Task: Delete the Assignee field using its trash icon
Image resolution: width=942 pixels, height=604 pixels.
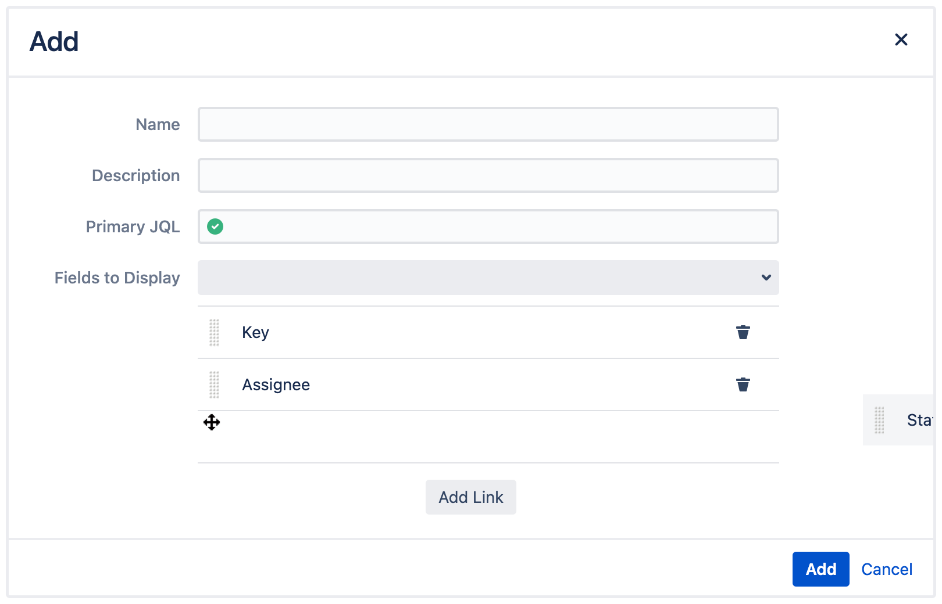Action: 743,384
